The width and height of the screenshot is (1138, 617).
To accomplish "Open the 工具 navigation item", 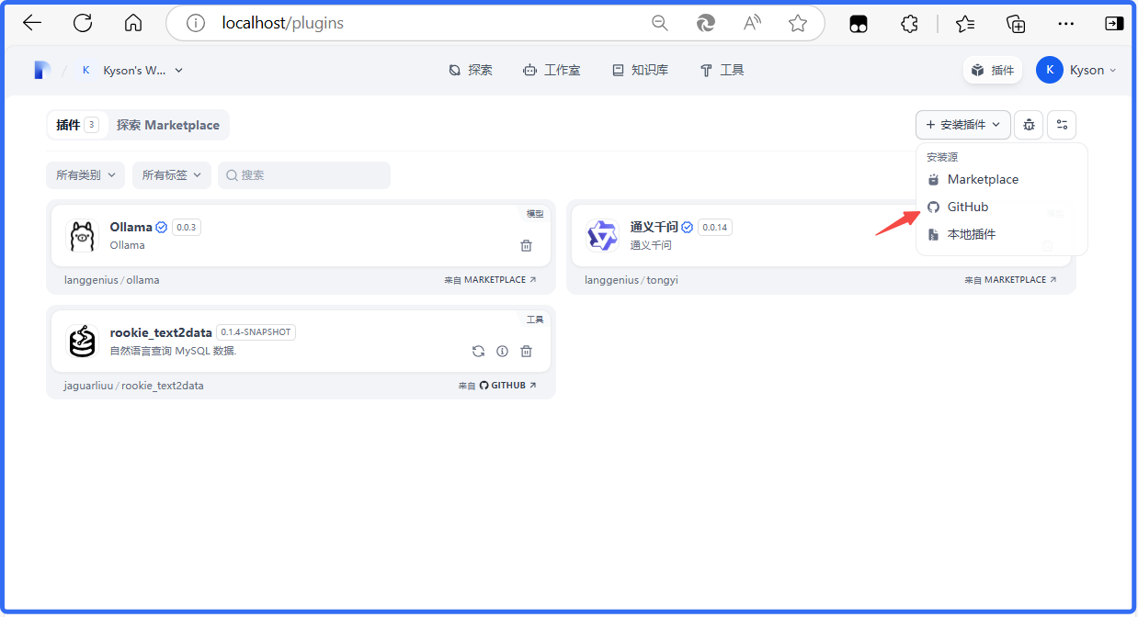I will [x=722, y=70].
